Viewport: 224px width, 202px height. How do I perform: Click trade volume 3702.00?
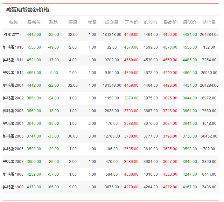(x=112, y=60)
